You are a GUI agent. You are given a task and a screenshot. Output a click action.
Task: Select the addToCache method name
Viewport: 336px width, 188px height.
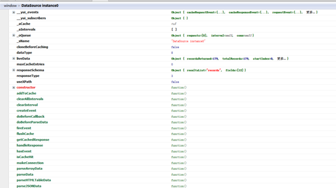point(26,93)
